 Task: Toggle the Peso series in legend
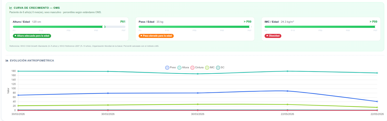[x=170, y=67]
